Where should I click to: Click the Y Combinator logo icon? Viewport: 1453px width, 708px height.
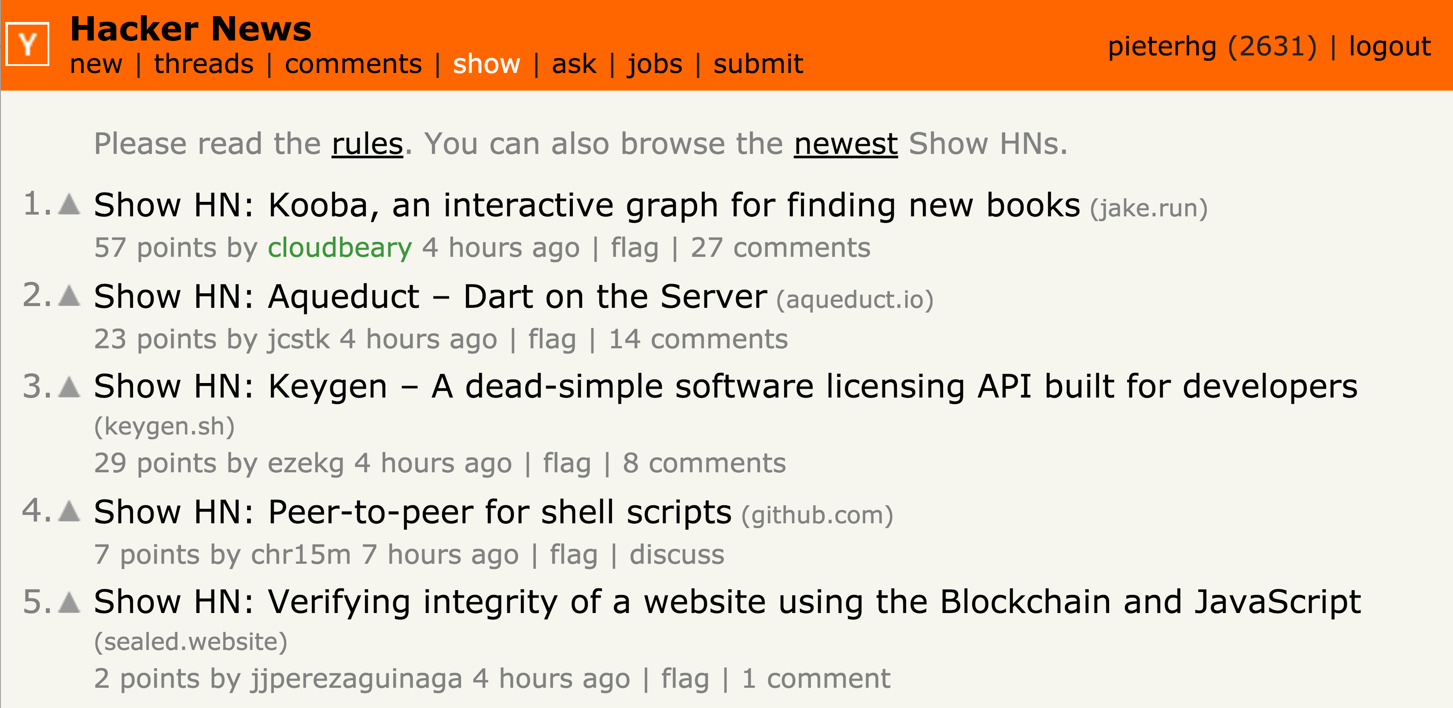pos(27,44)
